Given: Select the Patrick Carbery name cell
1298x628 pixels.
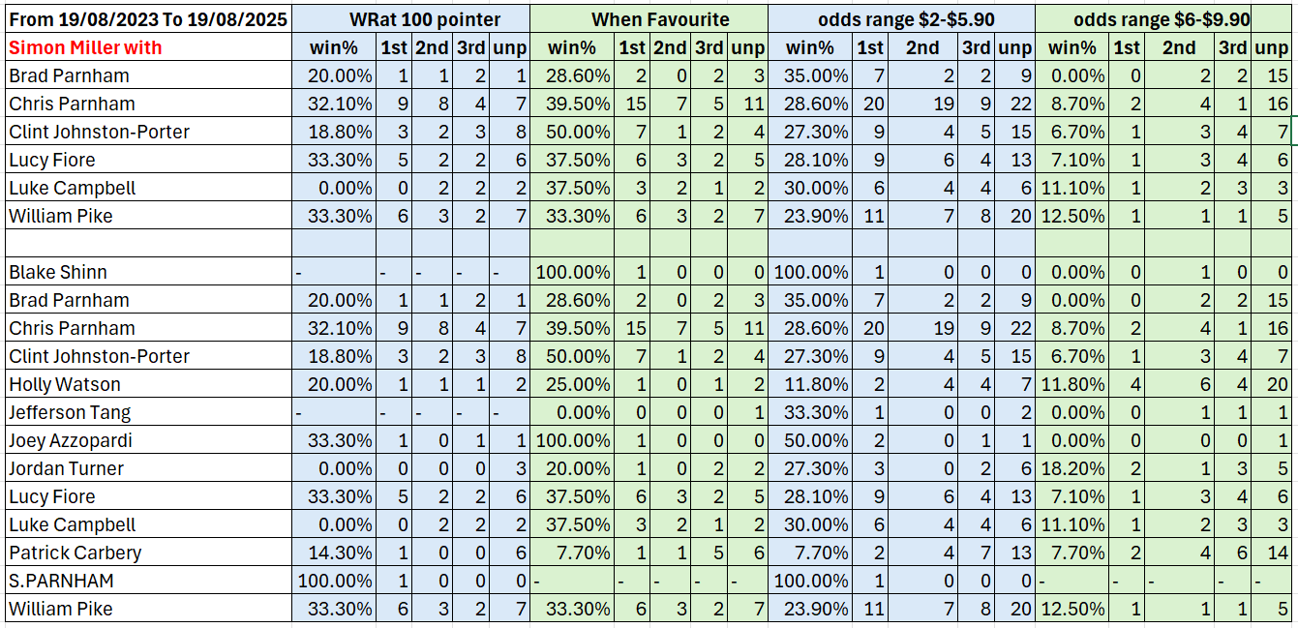Looking at the screenshot, I should 147,553.
